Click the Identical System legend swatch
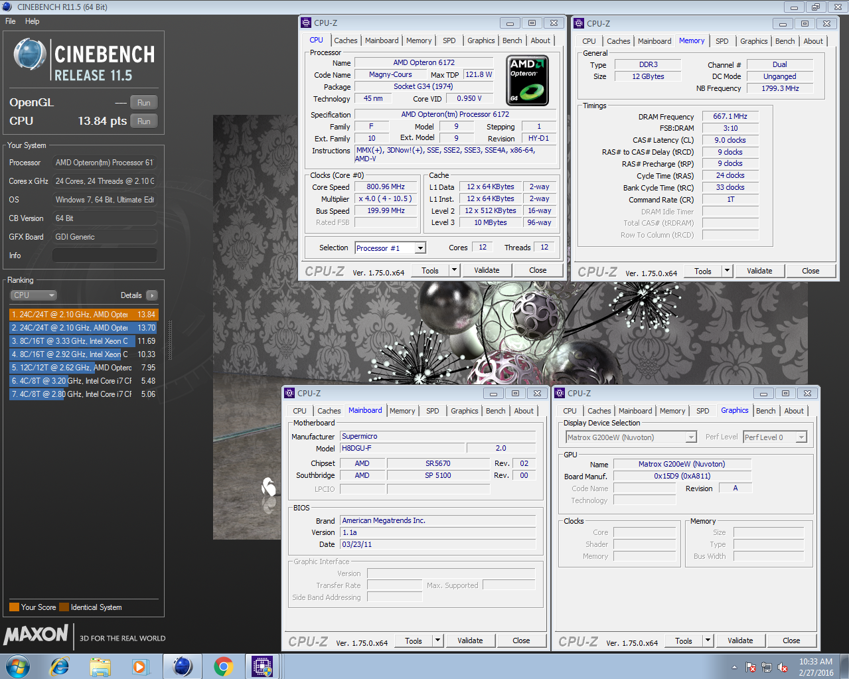Image resolution: width=849 pixels, height=679 pixels. tap(64, 607)
